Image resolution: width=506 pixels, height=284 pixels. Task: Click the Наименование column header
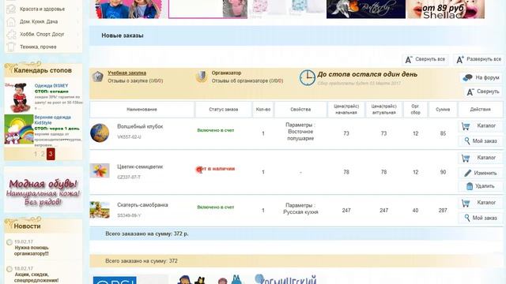point(142,110)
